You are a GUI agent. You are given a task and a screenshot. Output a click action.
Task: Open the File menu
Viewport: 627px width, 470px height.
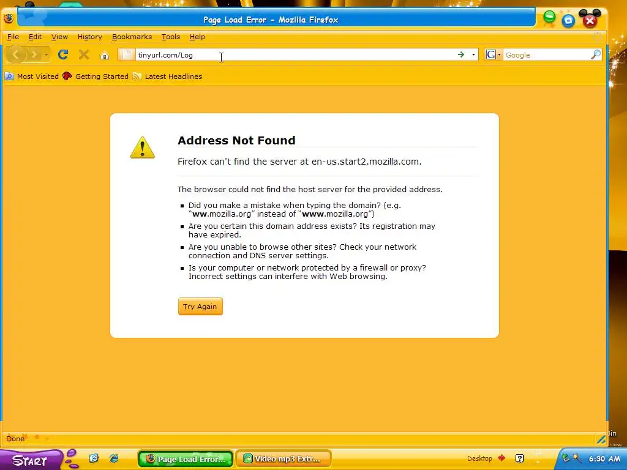point(13,37)
